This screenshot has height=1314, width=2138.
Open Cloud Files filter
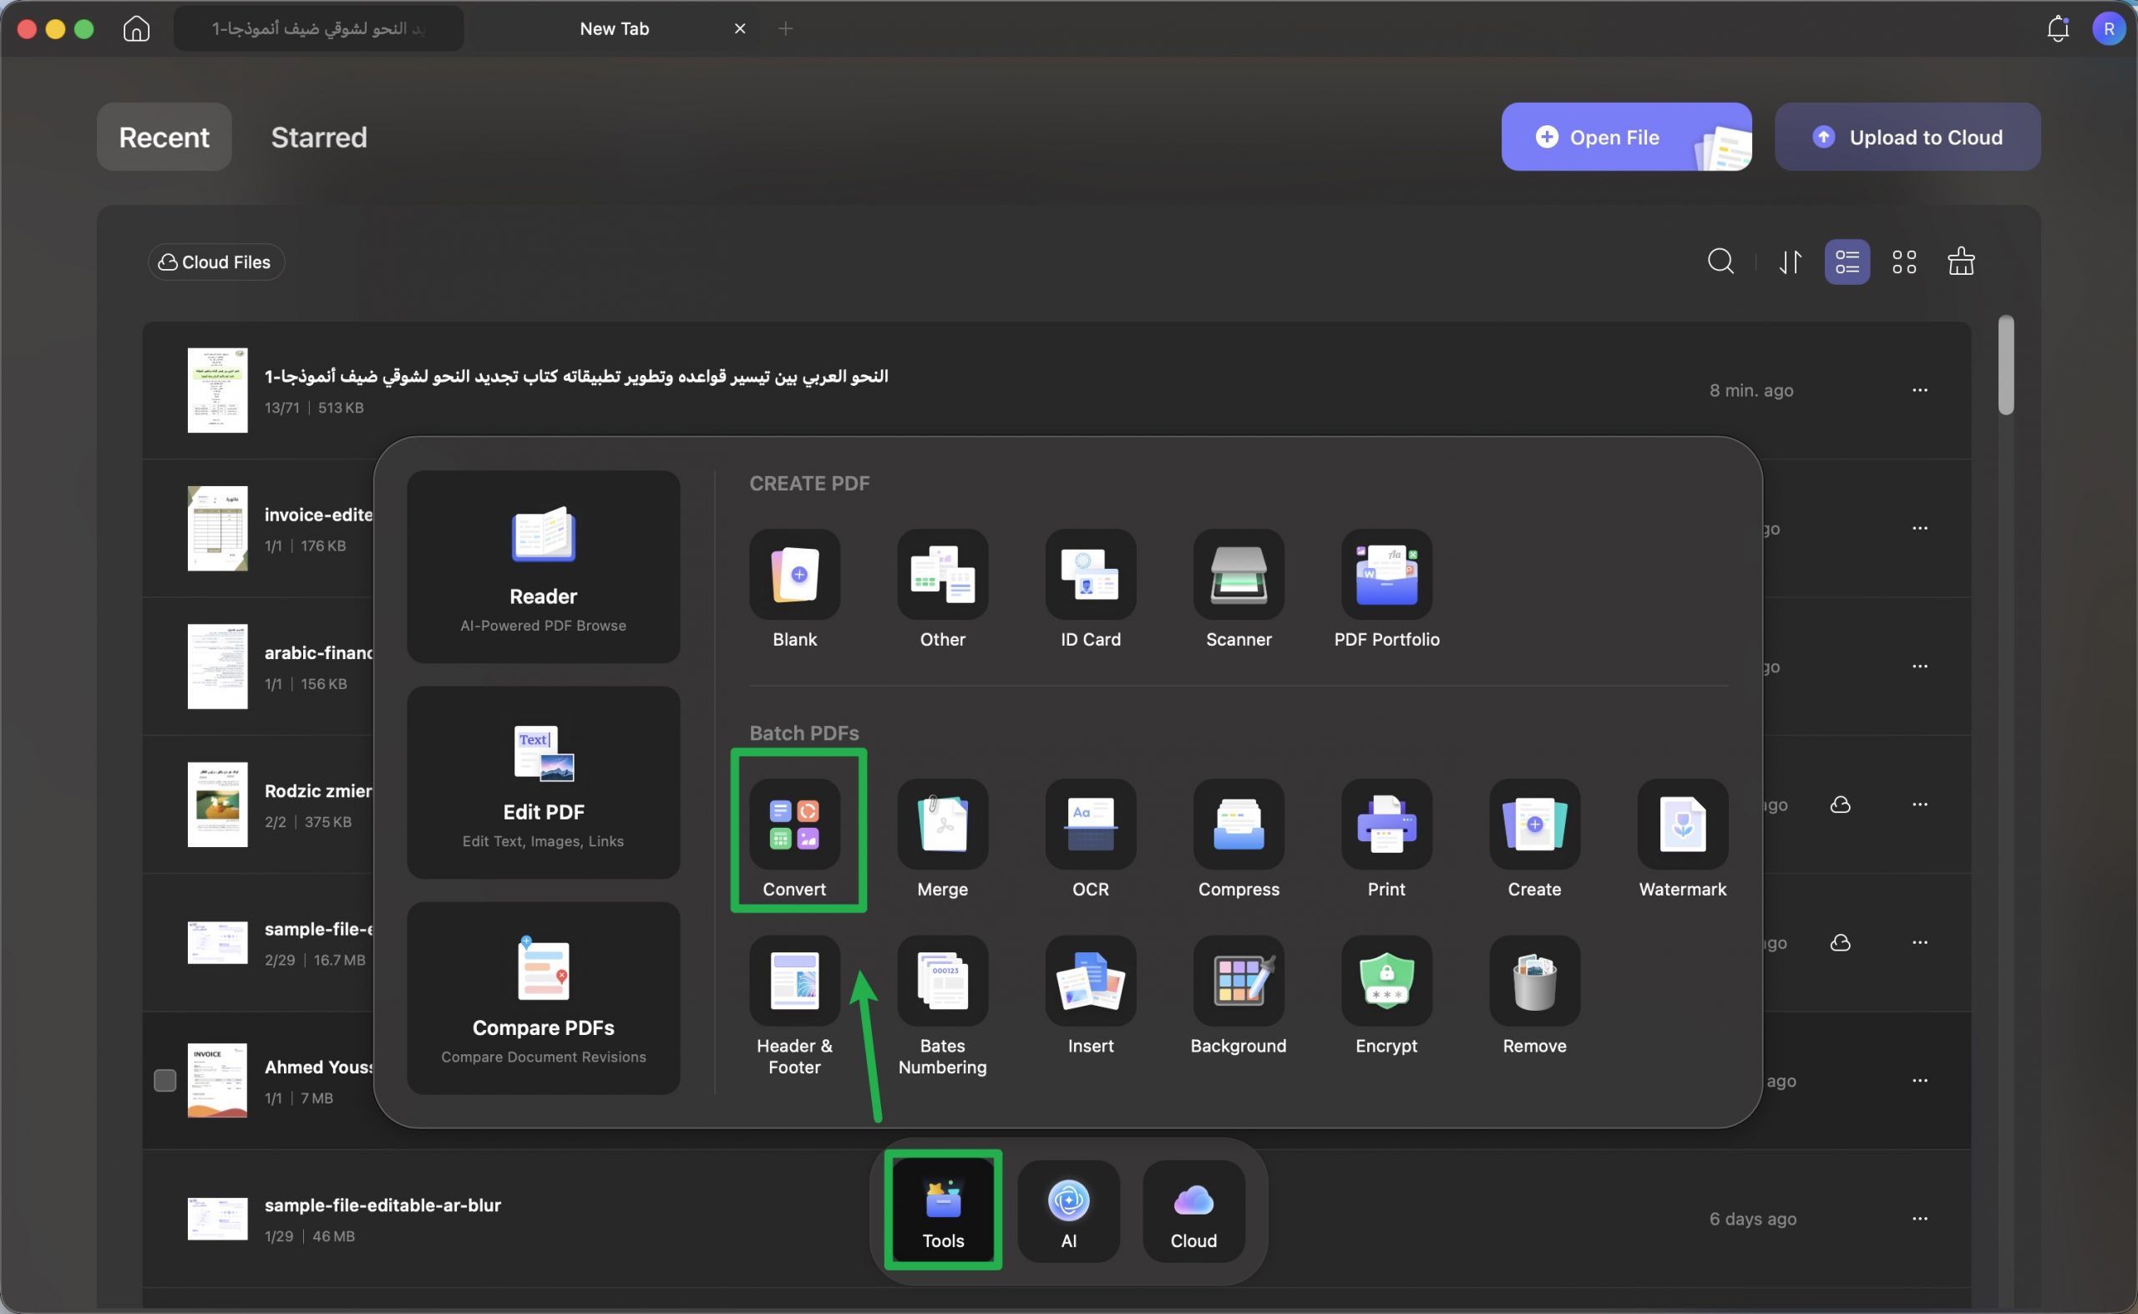tap(215, 261)
